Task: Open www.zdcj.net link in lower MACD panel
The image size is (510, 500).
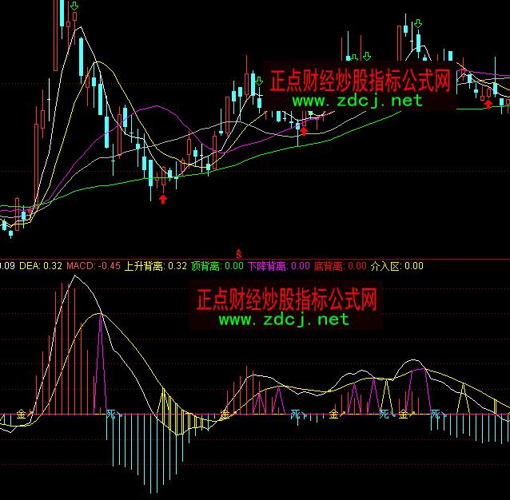Action: [x=283, y=319]
